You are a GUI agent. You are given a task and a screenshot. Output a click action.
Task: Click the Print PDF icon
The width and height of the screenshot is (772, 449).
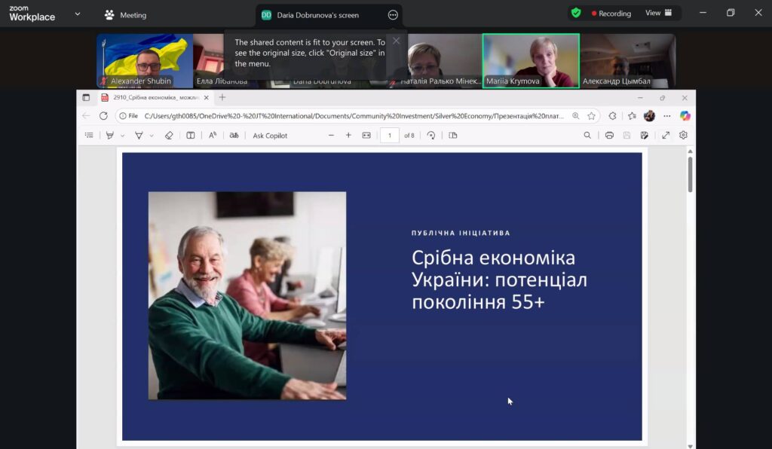(609, 136)
